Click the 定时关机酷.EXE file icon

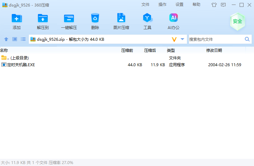(4, 65)
